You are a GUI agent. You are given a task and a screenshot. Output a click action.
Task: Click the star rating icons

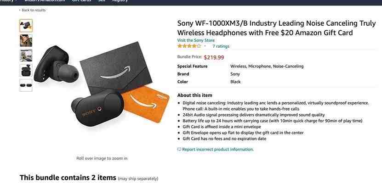pyautogui.click(x=189, y=46)
